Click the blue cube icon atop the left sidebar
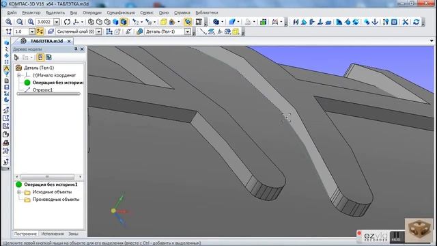 [x=6, y=42]
